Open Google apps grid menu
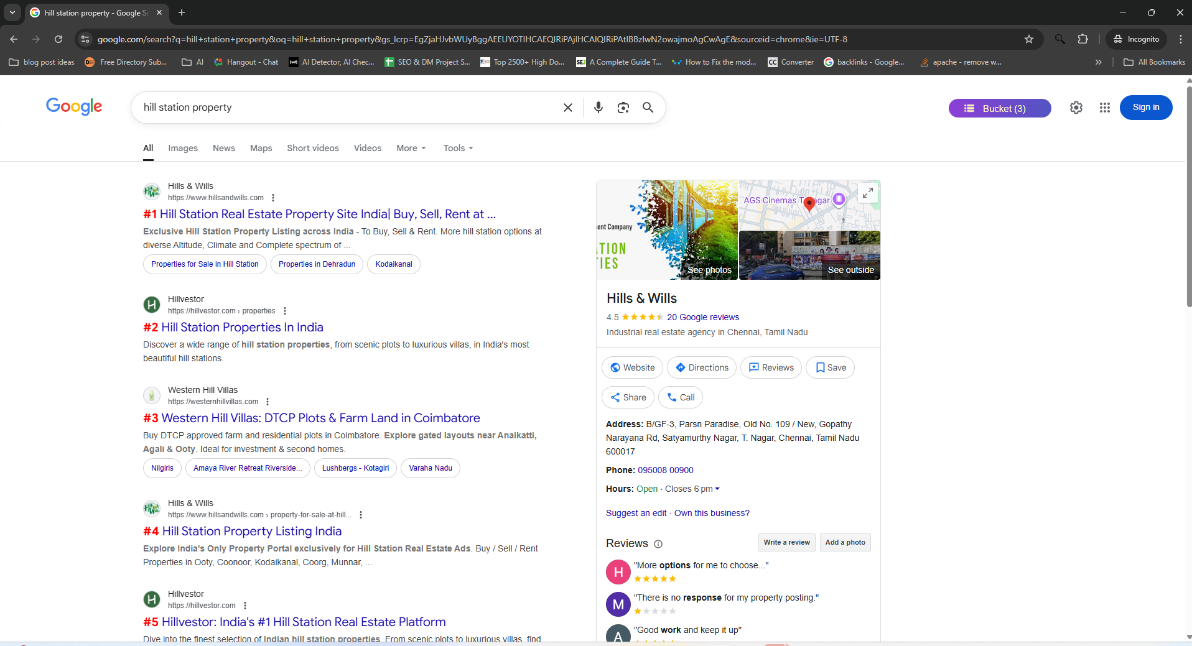This screenshot has height=646, width=1192. pos(1104,108)
